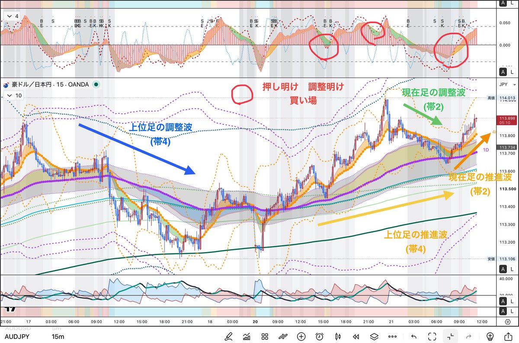Enter fullscreen mode with the bracket icon
Screen dimensions: 519x343
(432, 336)
